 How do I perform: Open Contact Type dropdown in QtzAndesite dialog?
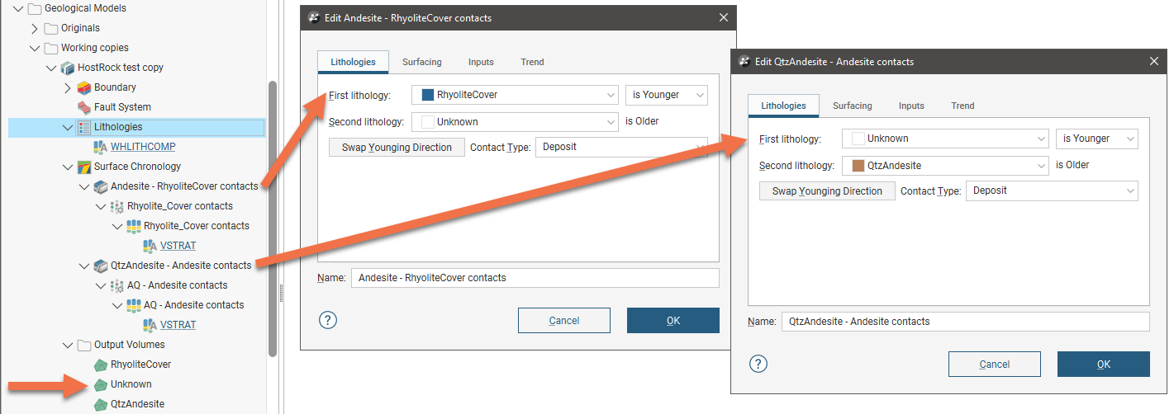1130,191
